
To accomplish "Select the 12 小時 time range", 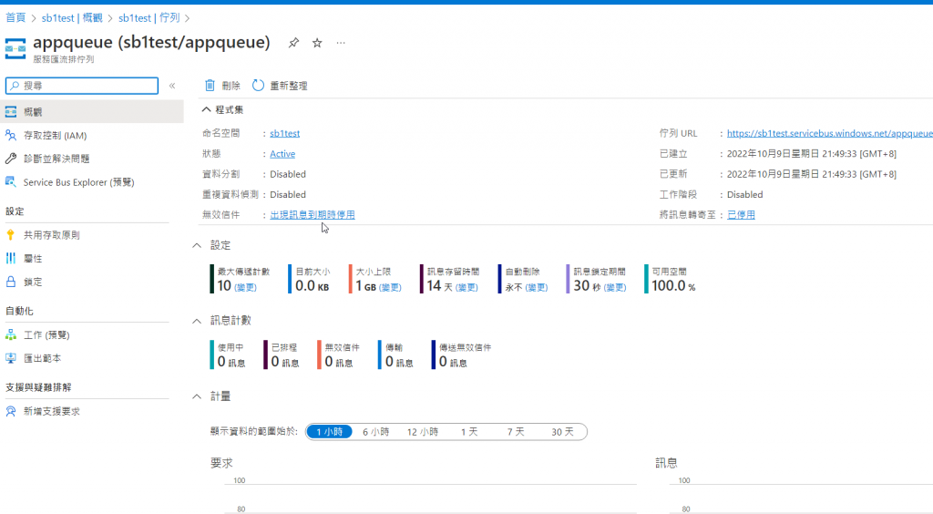I will pyautogui.click(x=423, y=432).
